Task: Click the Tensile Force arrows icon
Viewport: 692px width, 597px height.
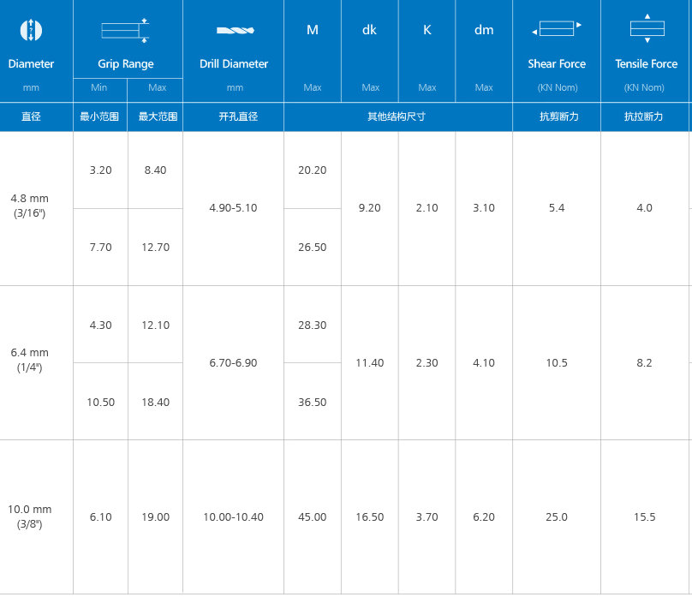Action: 647,29
